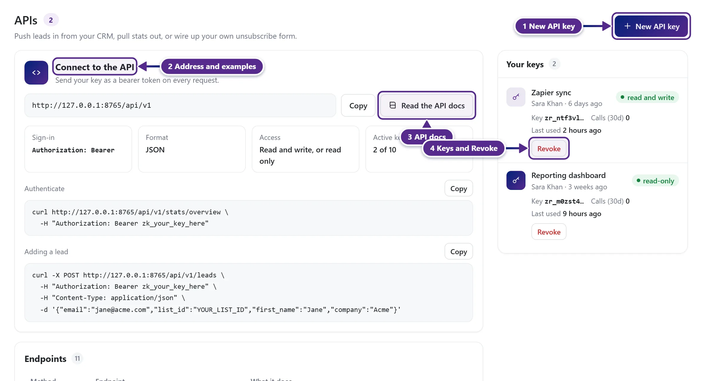This screenshot has height=381, width=726.
Task: Click the 'Endpoints' section heading
Action: pos(45,359)
